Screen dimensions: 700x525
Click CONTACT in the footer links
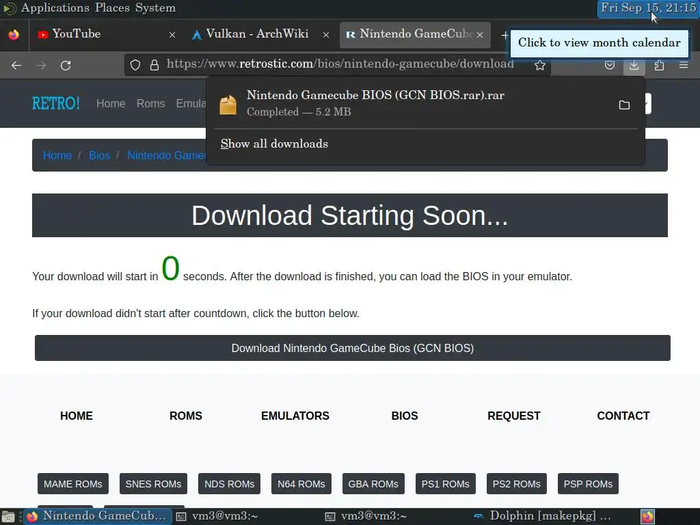[x=623, y=416]
